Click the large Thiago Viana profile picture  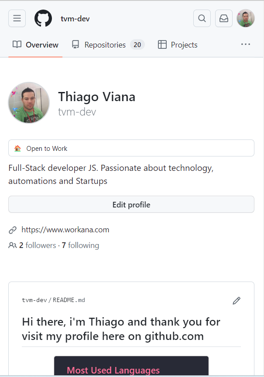pyautogui.click(x=29, y=103)
